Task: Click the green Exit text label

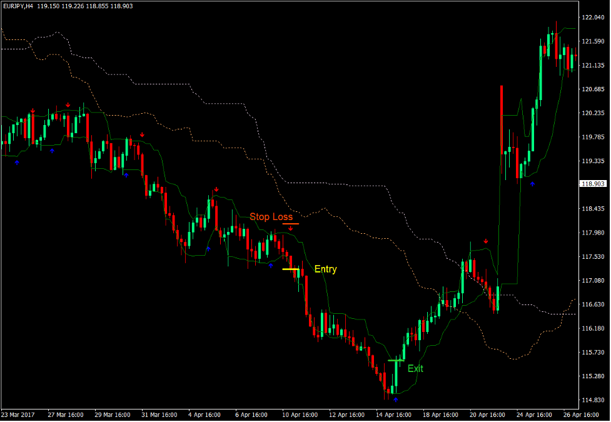Action: click(x=415, y=369)
